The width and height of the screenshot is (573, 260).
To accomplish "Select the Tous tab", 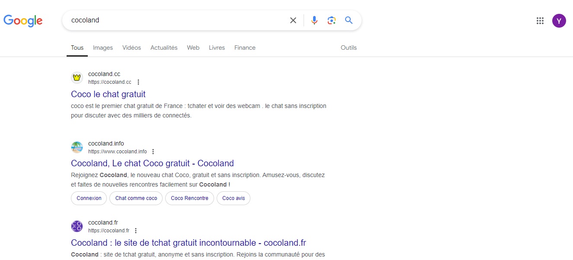I will tap(77, 48).
